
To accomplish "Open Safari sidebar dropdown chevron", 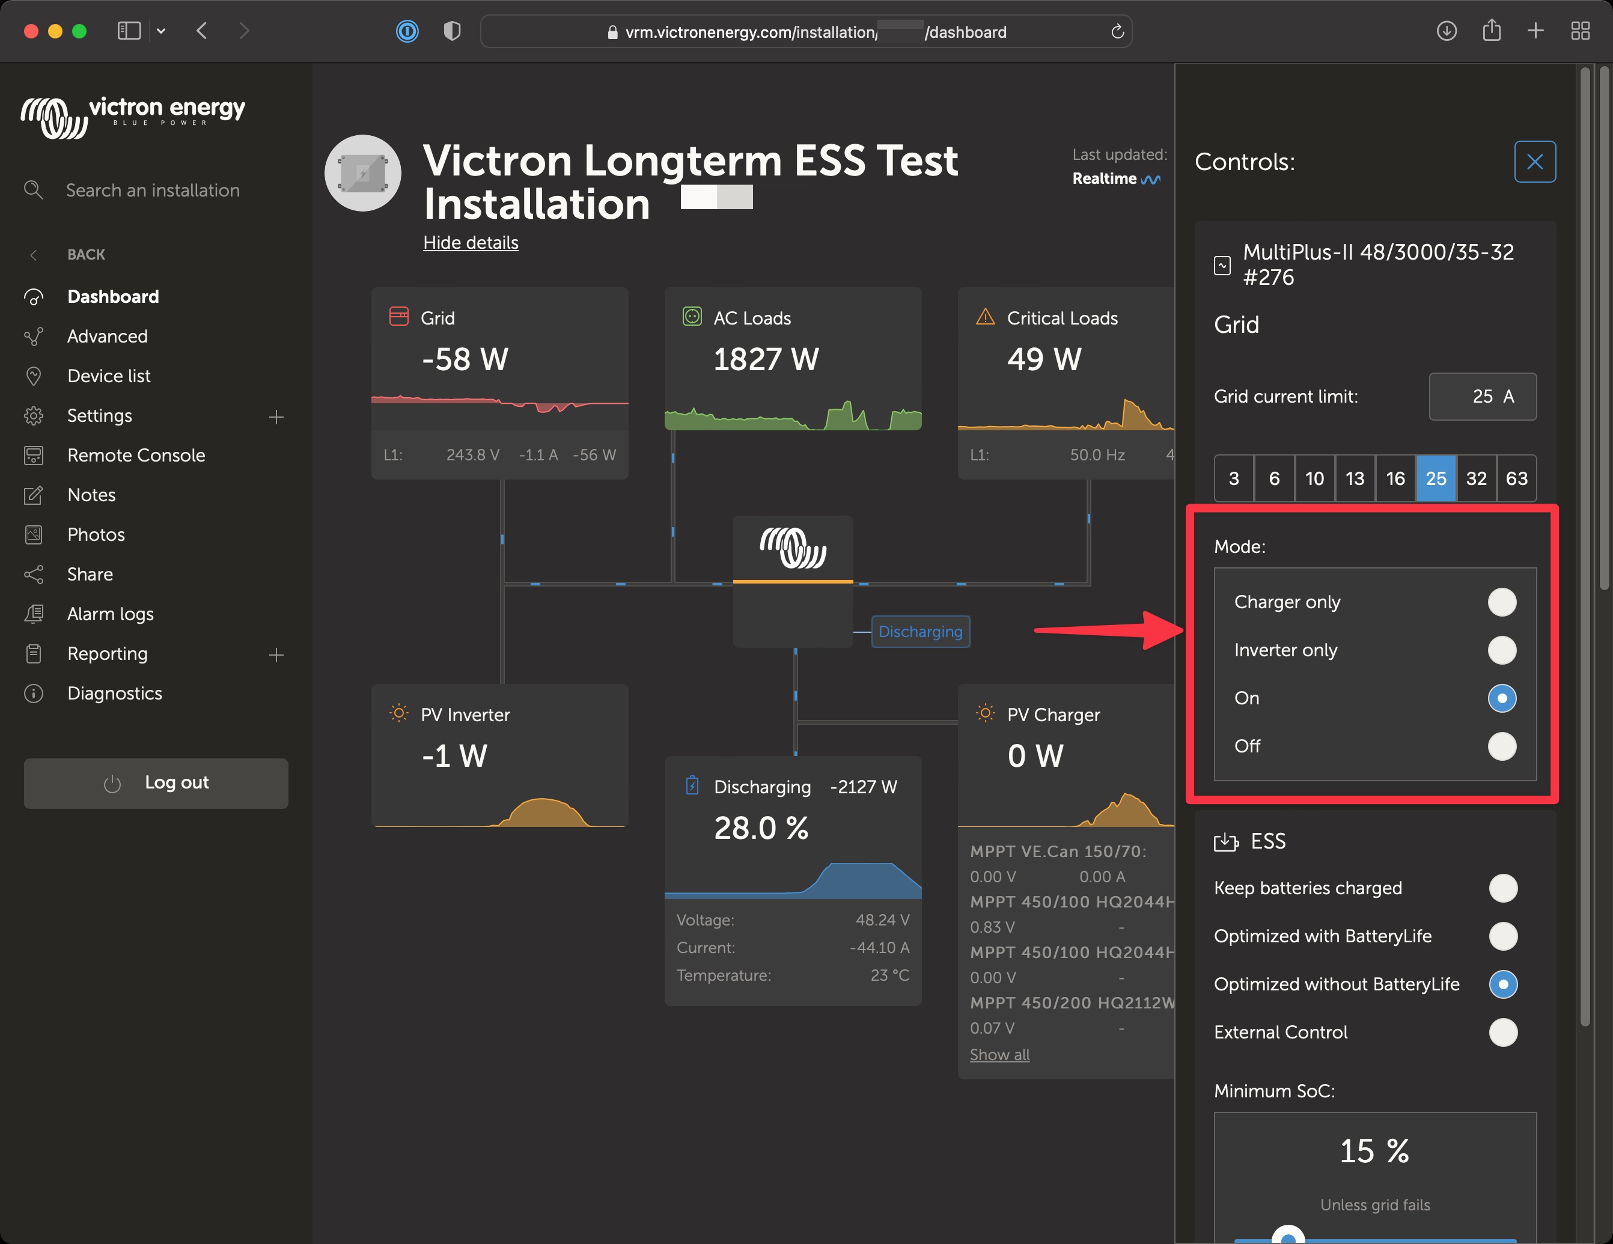I will click(x=161, y=31).
